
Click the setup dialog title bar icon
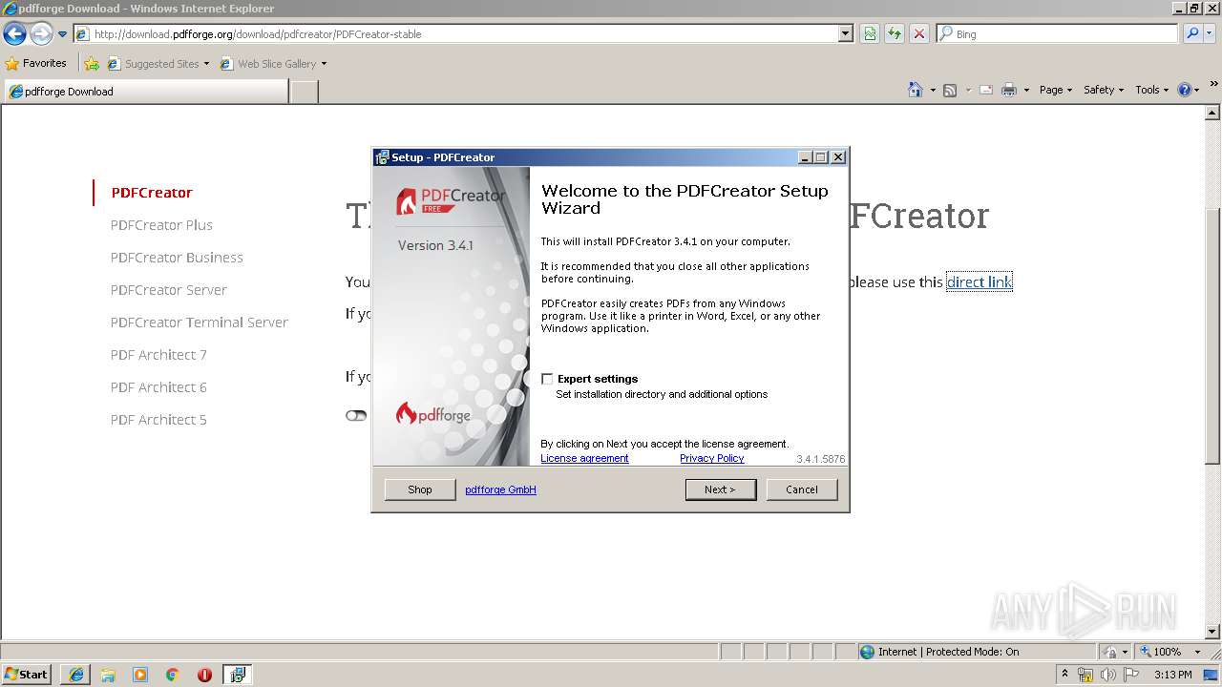(382, 157)
